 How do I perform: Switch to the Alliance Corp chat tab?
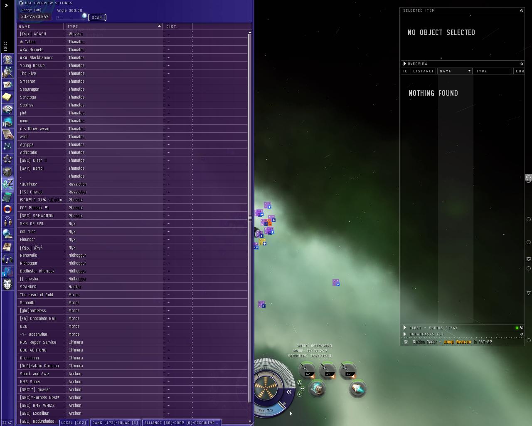[181, 423]
